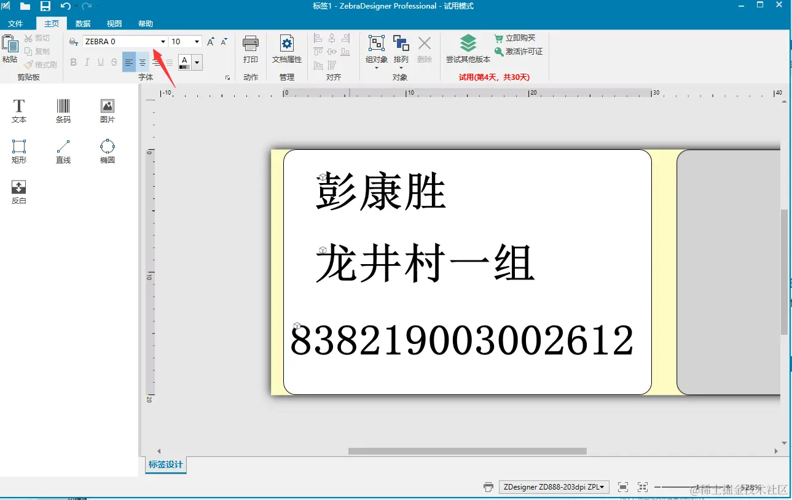Click the zoom slider handle
Image resolution: width=792 pixels, height=500 pixels.
(x=697, y=487)
